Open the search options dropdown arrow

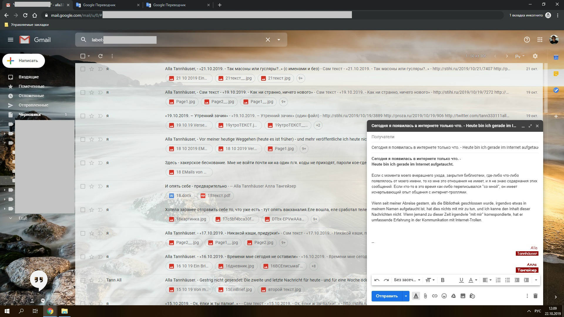(279, 40)
